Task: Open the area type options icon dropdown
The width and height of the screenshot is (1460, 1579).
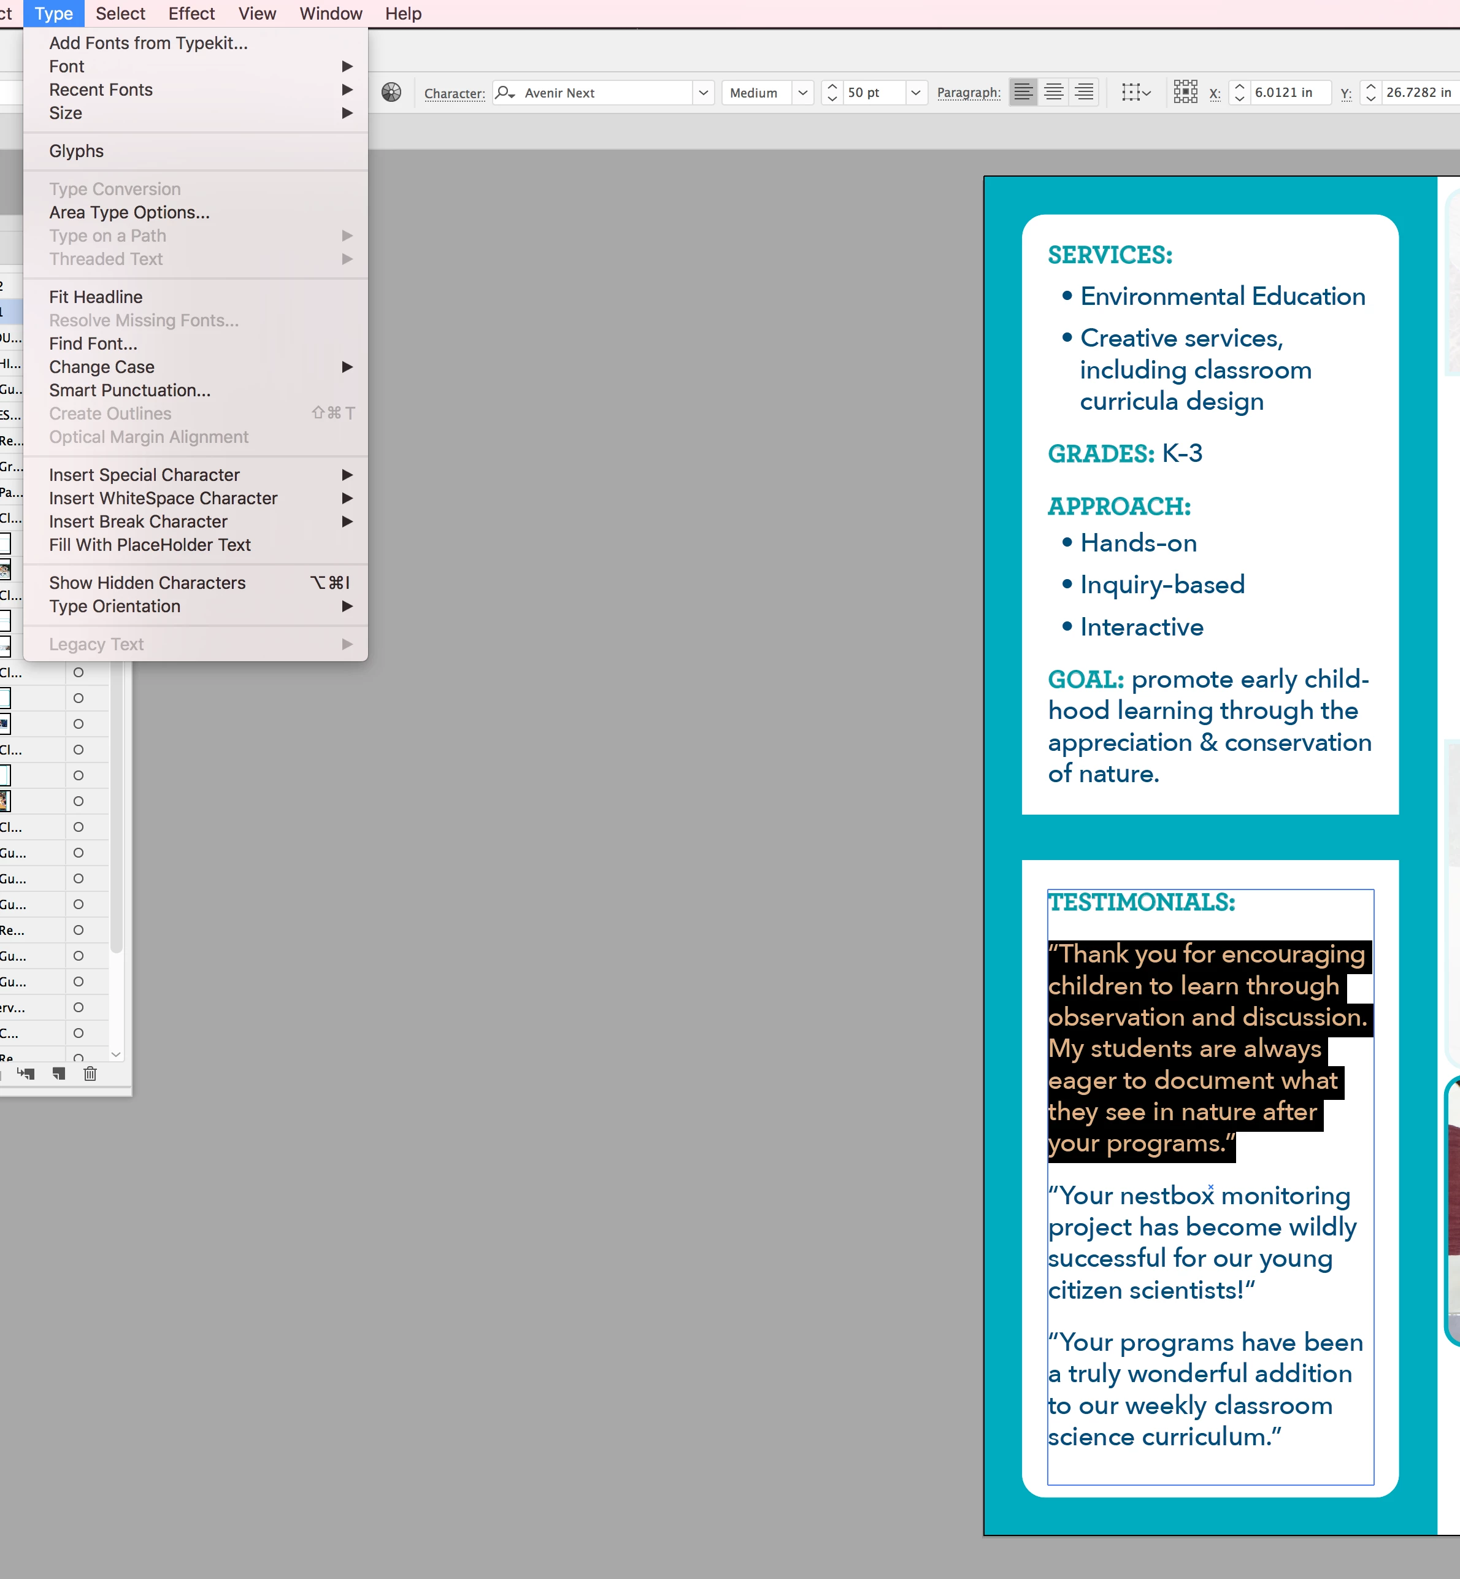Action: 1136,93
